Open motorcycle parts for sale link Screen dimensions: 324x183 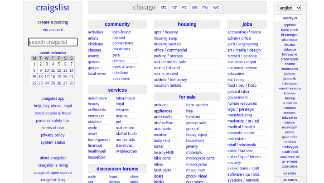click(200, 158)
